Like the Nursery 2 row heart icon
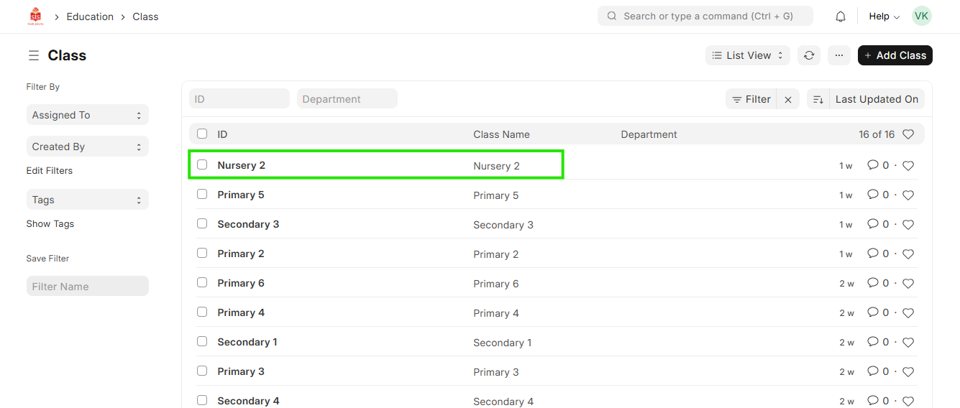 pyautogui.click(x=908, y=166)
